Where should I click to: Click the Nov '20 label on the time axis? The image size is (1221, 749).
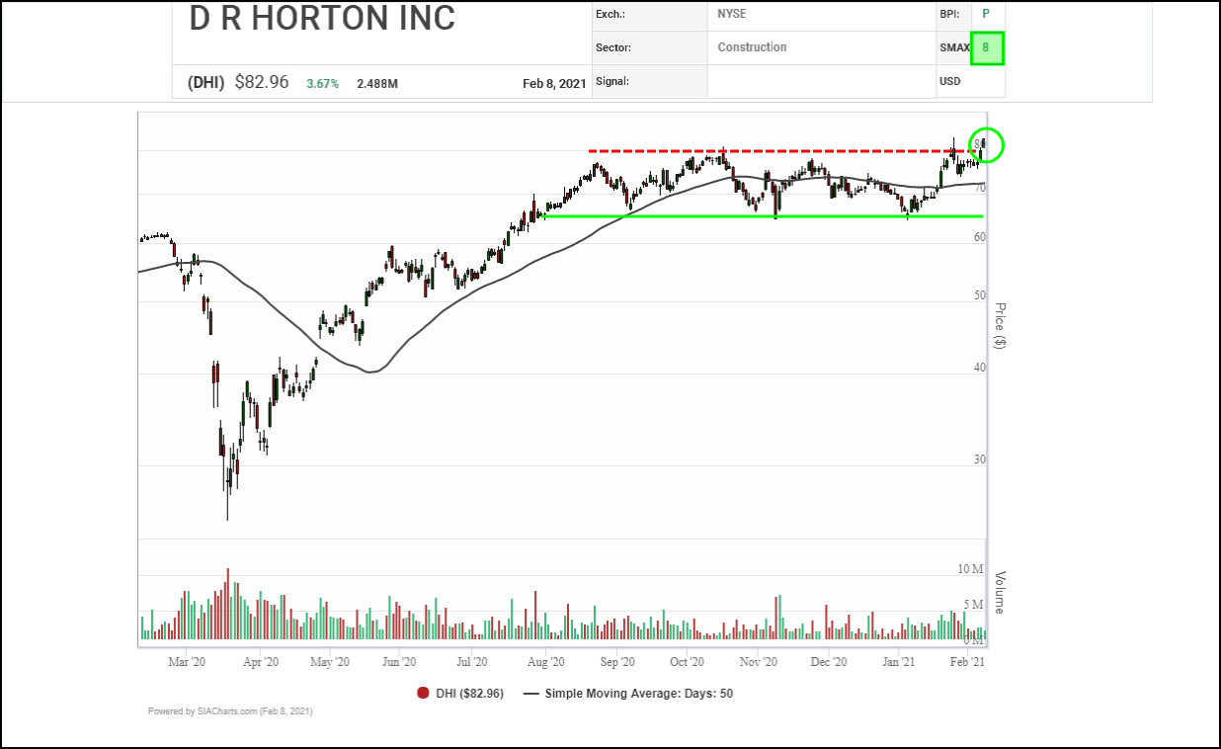(759, 662)
